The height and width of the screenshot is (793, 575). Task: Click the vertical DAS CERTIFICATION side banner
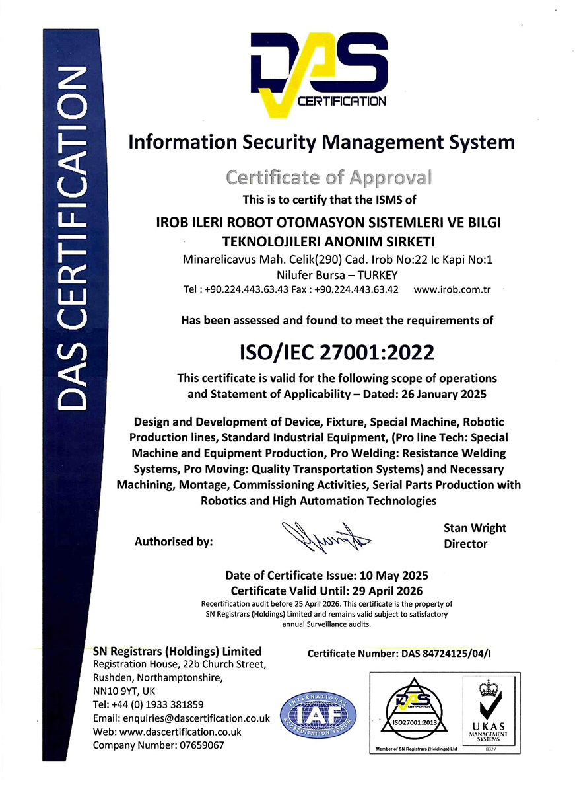coord(73,238)
